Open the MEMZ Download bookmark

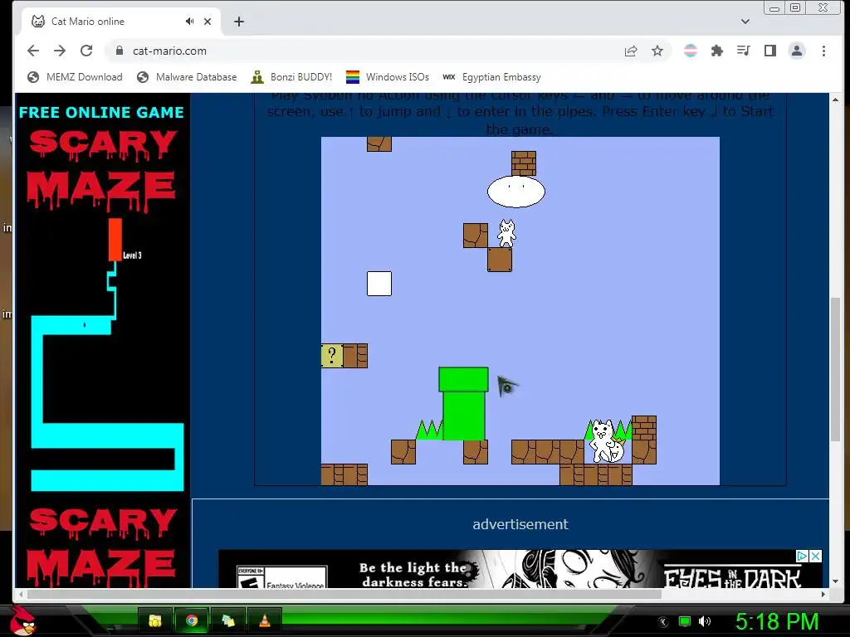75,77
